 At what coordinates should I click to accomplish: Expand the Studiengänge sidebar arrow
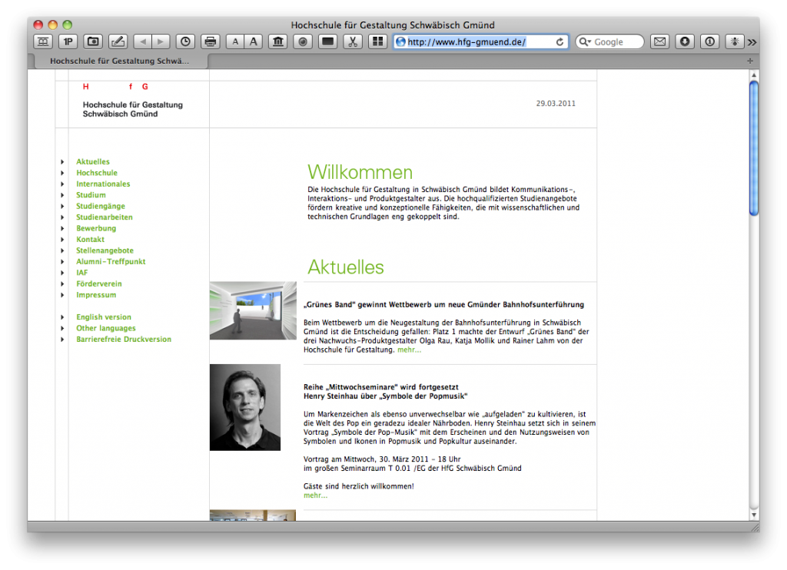pyautogui.click(x=62, y=206)
